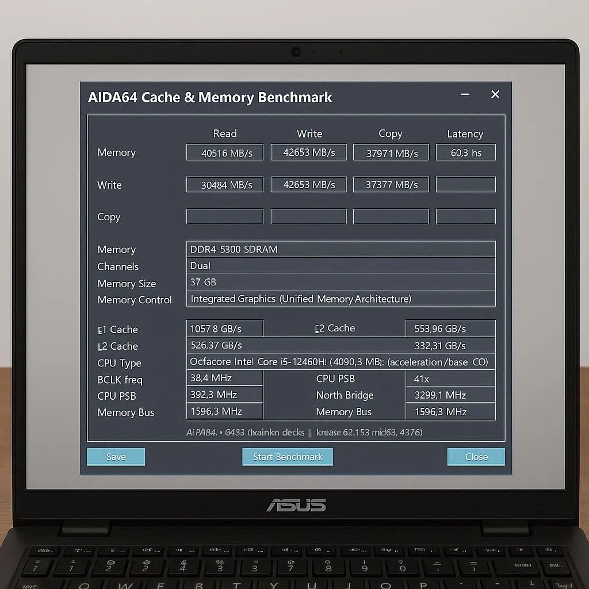Click the Memory Copy value 37971 MB/s
The image size is (589, 589).
tap(391, 152)
